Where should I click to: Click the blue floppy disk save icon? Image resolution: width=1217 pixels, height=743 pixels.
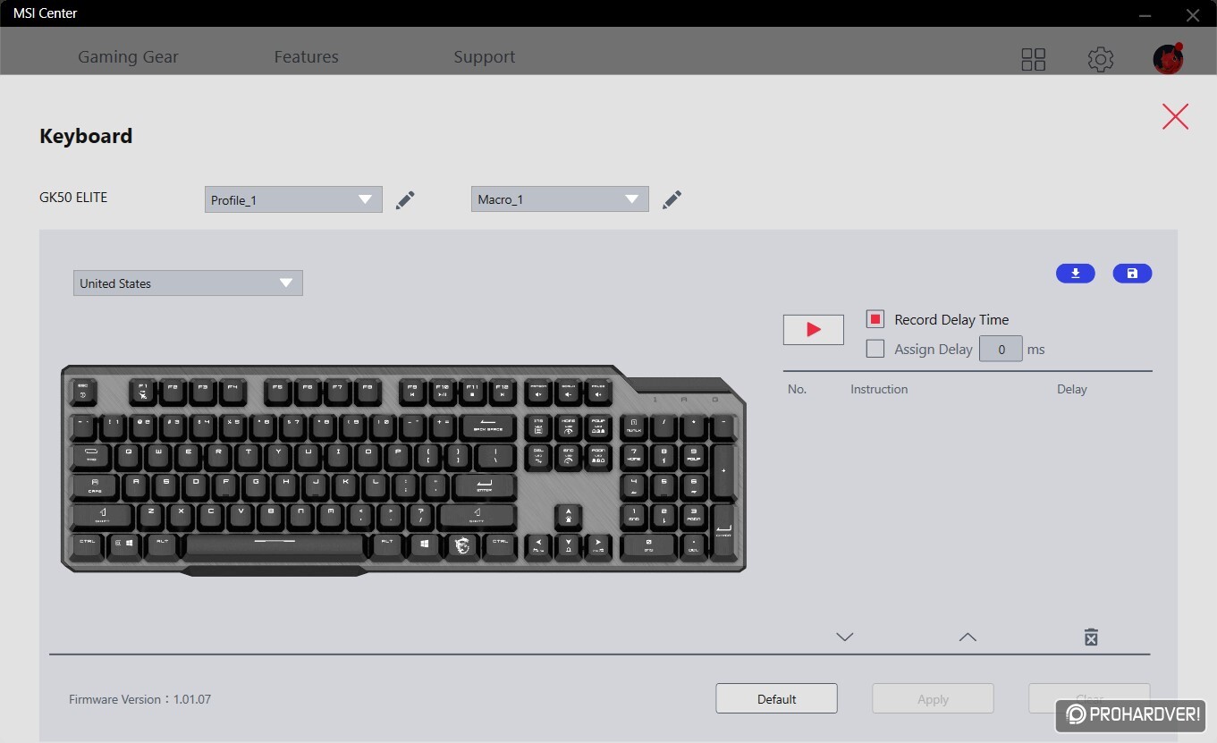click(x=1132, y=274)
